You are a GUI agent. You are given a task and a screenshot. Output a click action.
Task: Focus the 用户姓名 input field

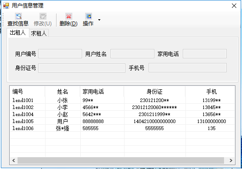point(132,54)
